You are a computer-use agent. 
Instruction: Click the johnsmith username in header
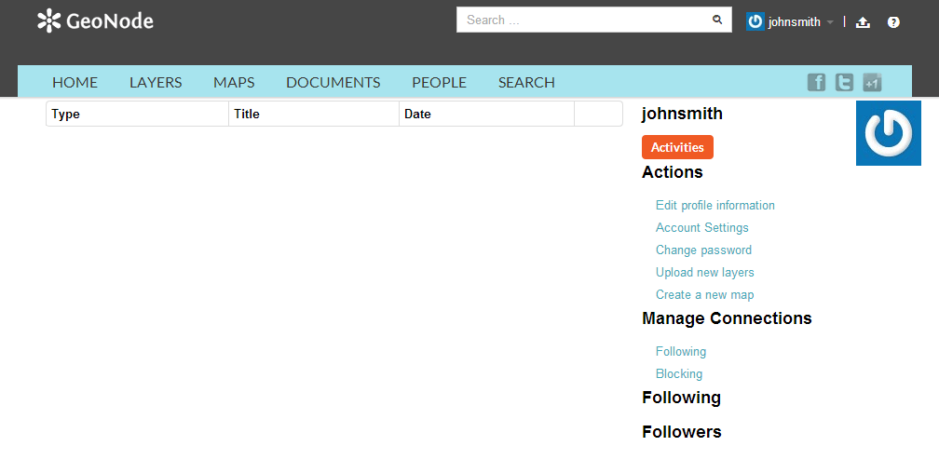tap(794, 22)
